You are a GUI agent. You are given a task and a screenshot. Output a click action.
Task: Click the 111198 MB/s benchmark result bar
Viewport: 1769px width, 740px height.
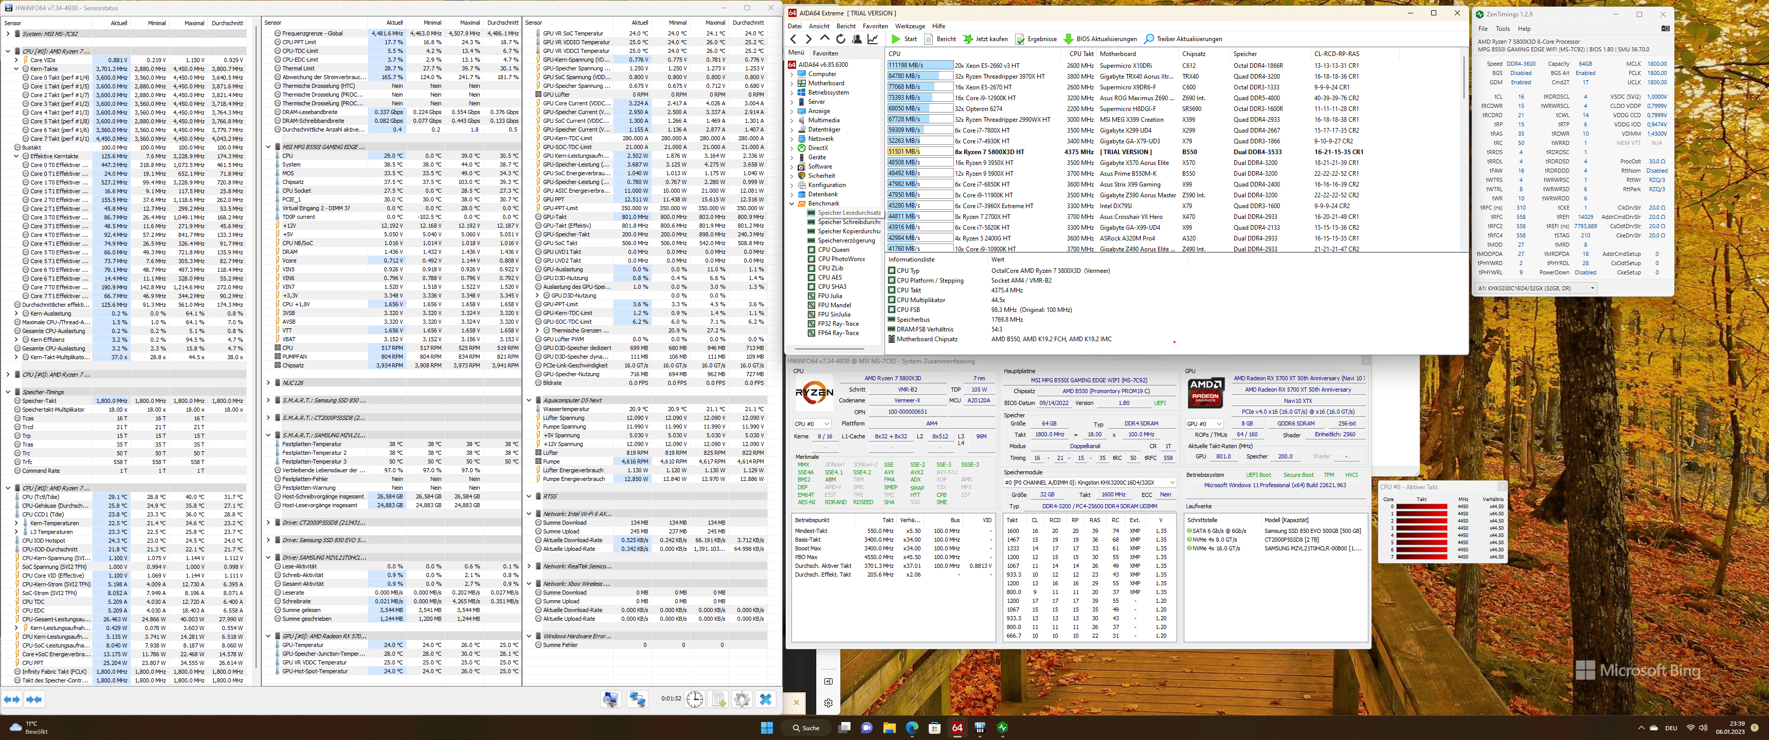click(920, 65)
